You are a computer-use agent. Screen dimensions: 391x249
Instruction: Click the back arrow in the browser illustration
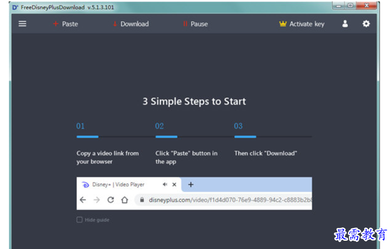pyautogui.click(x=83, y=200)
